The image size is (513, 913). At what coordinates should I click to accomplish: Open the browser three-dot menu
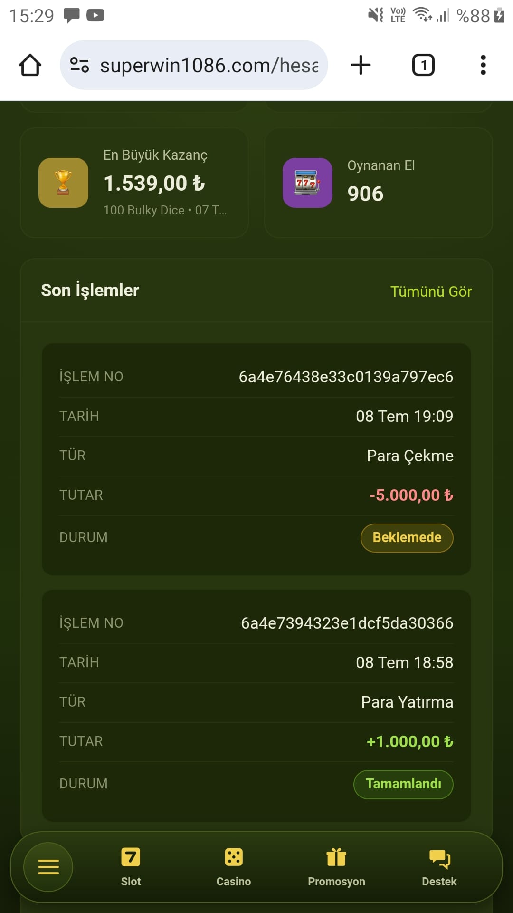[x=483, y=65]
